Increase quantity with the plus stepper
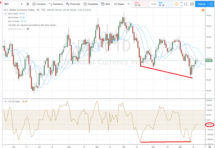Screen dimensions: 215x148 [181, 3]
